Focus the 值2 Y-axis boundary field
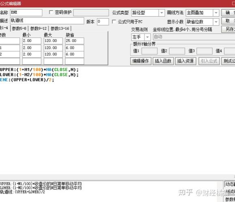This screenshot has height=202, width=235. click(x=177, y=51)
